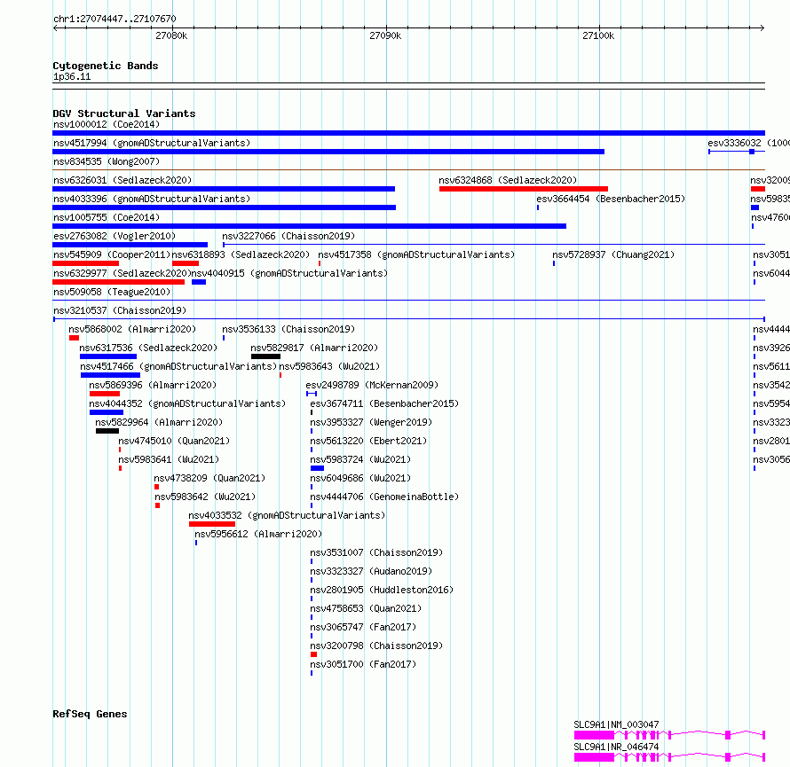Click nsv5869396 (Almarri2020) label

pos(153,385)
